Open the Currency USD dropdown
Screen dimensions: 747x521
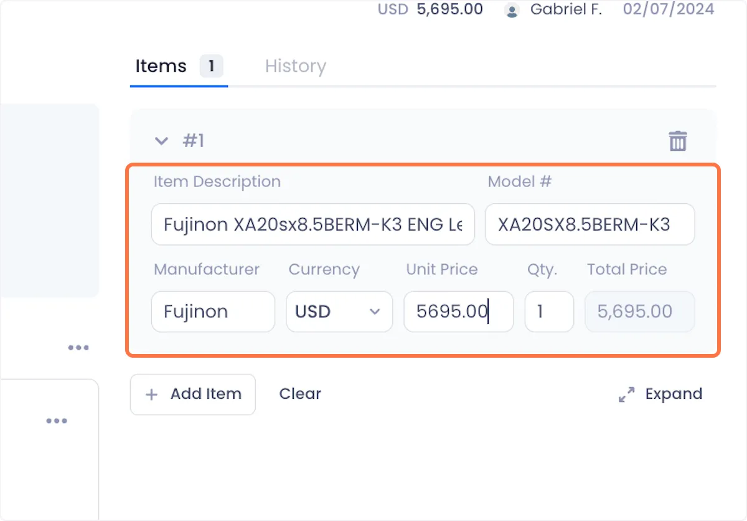click(x=339, y=312)
